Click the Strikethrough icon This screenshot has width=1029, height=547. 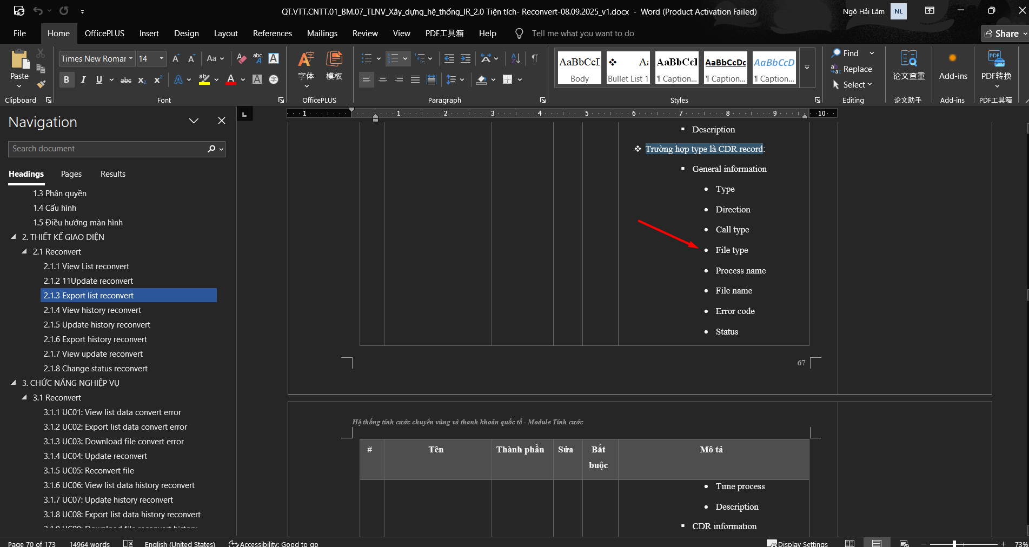pos(125,80)
